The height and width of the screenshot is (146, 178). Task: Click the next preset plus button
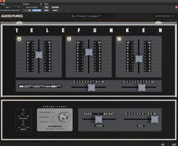(x=27, y=10)
